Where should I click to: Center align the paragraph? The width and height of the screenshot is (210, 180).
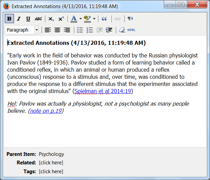pos(57,30)
